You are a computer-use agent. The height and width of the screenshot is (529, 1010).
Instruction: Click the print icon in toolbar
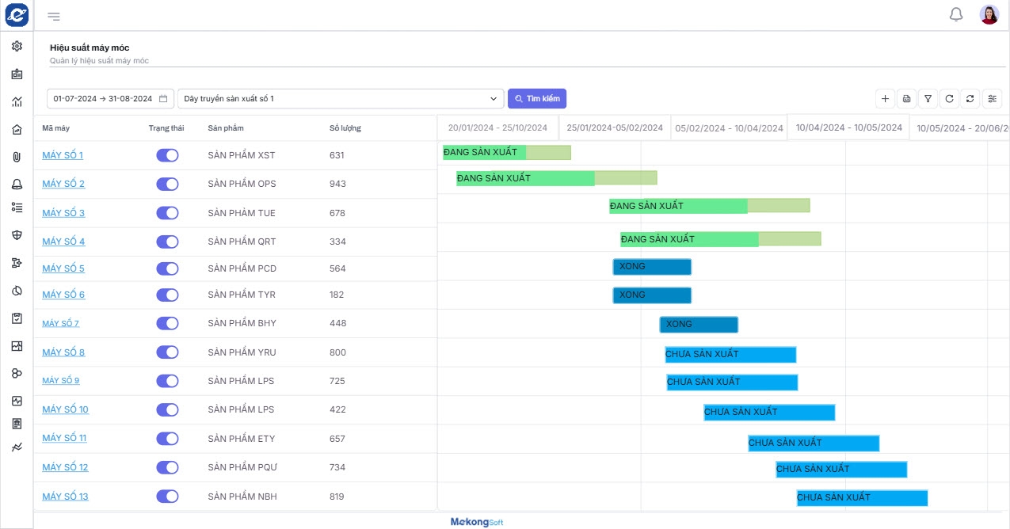click(x=907, y=99)
